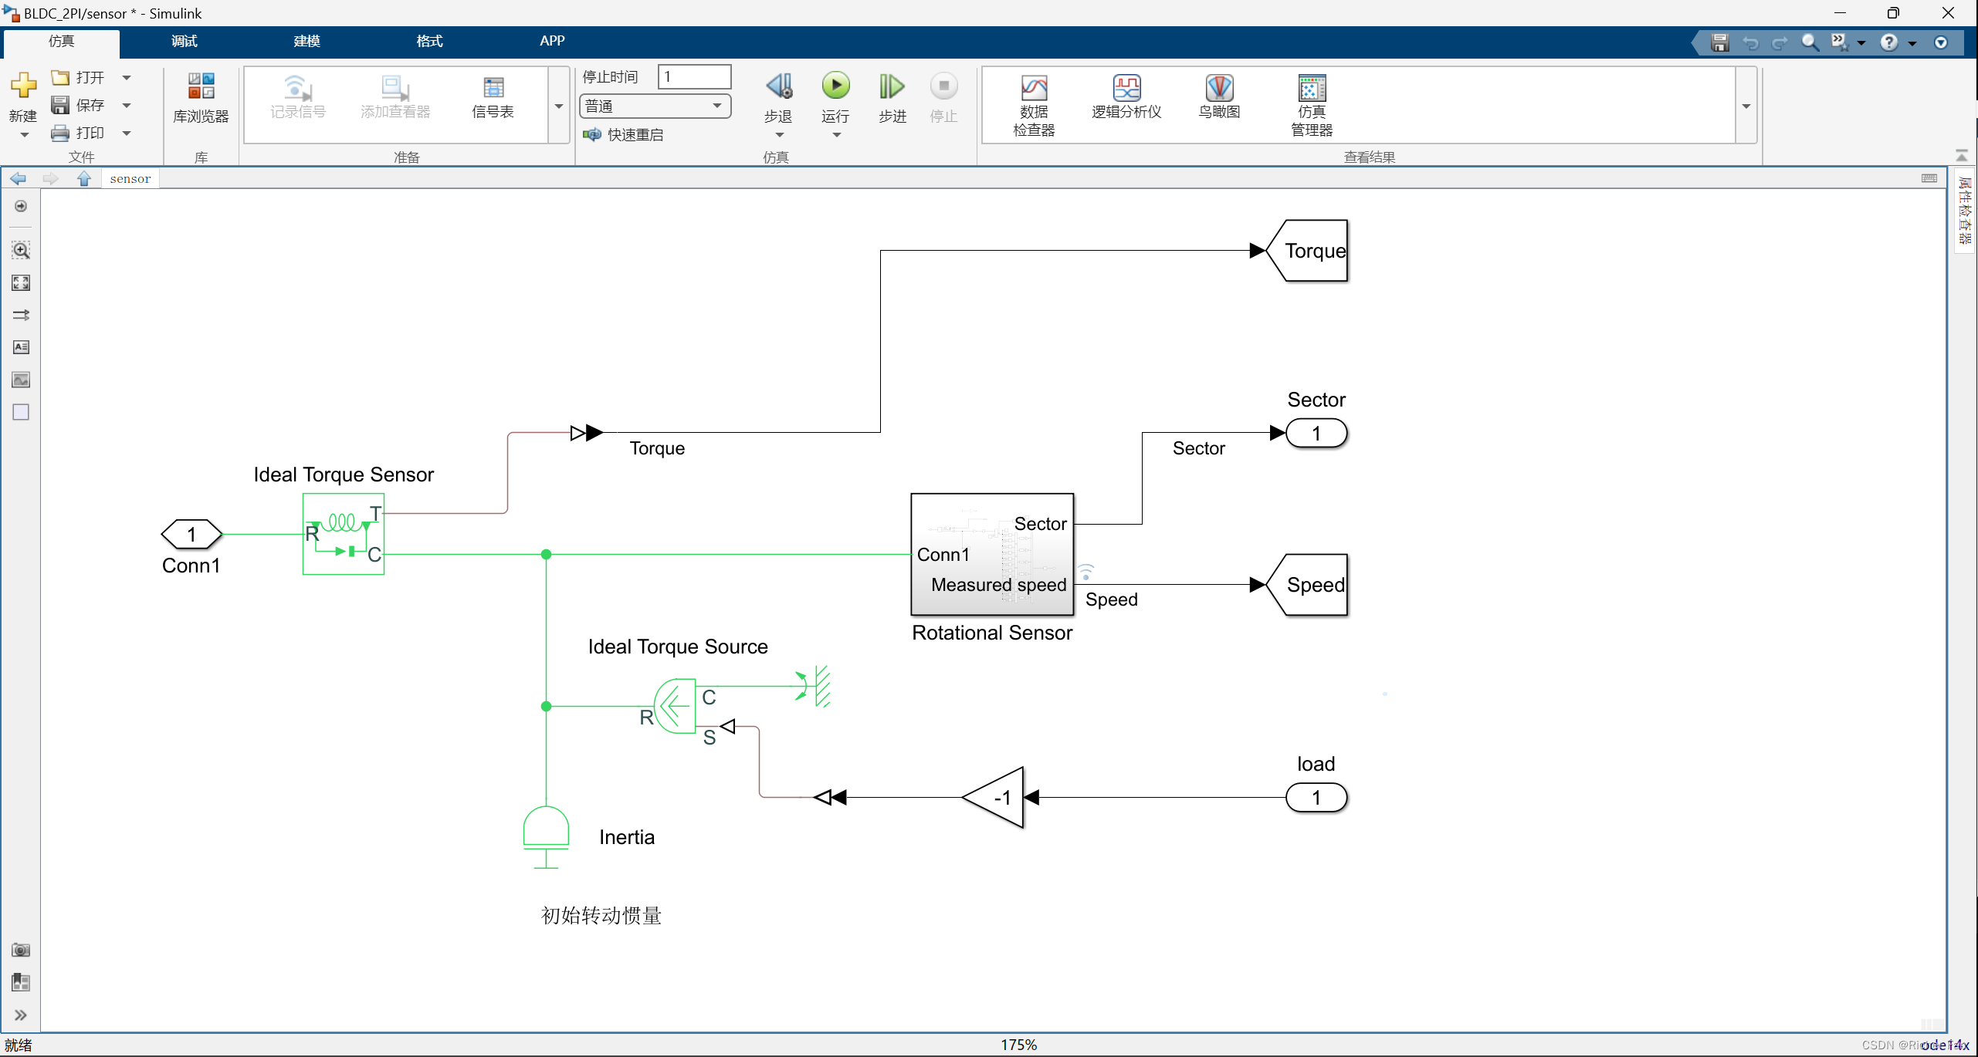The image size is (1978, 1057).
Task: Toggle Fast Restart (快速重启)
Action: 624,134
